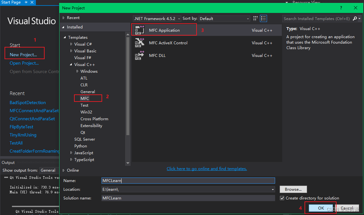Toggle Create directory for solution checkbox
This screenshot has width=364, height=215.
[x=282, y=198]
